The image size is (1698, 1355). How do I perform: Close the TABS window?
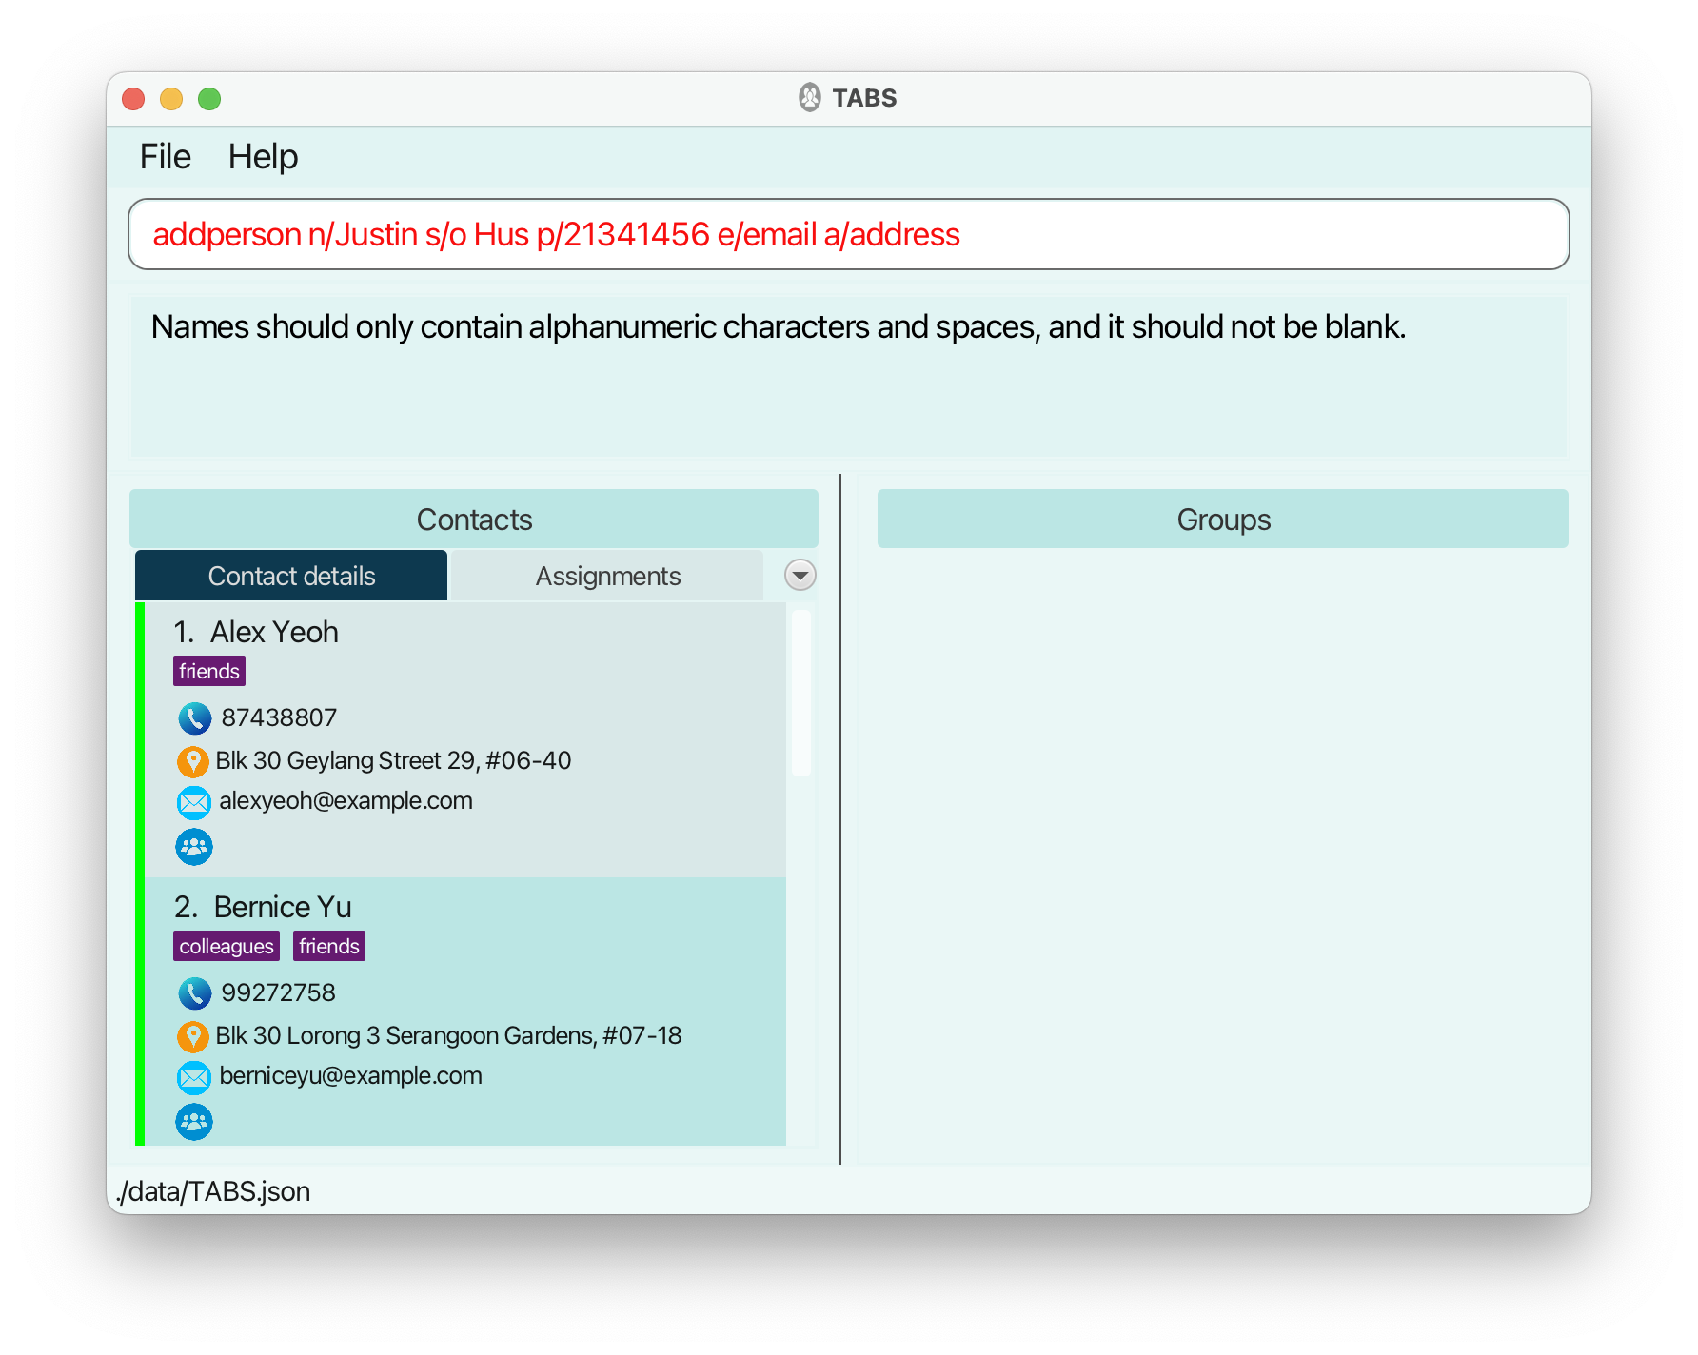coord(133,99)
